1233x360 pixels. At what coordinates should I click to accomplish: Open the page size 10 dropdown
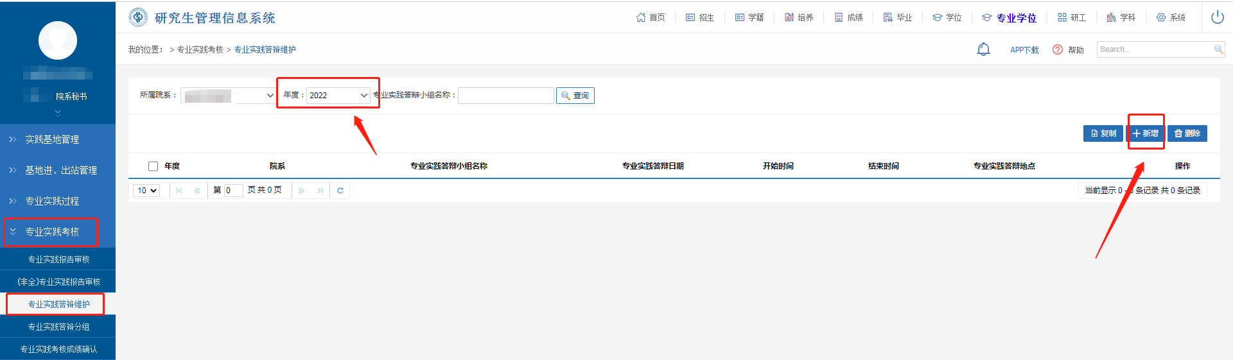146,191
